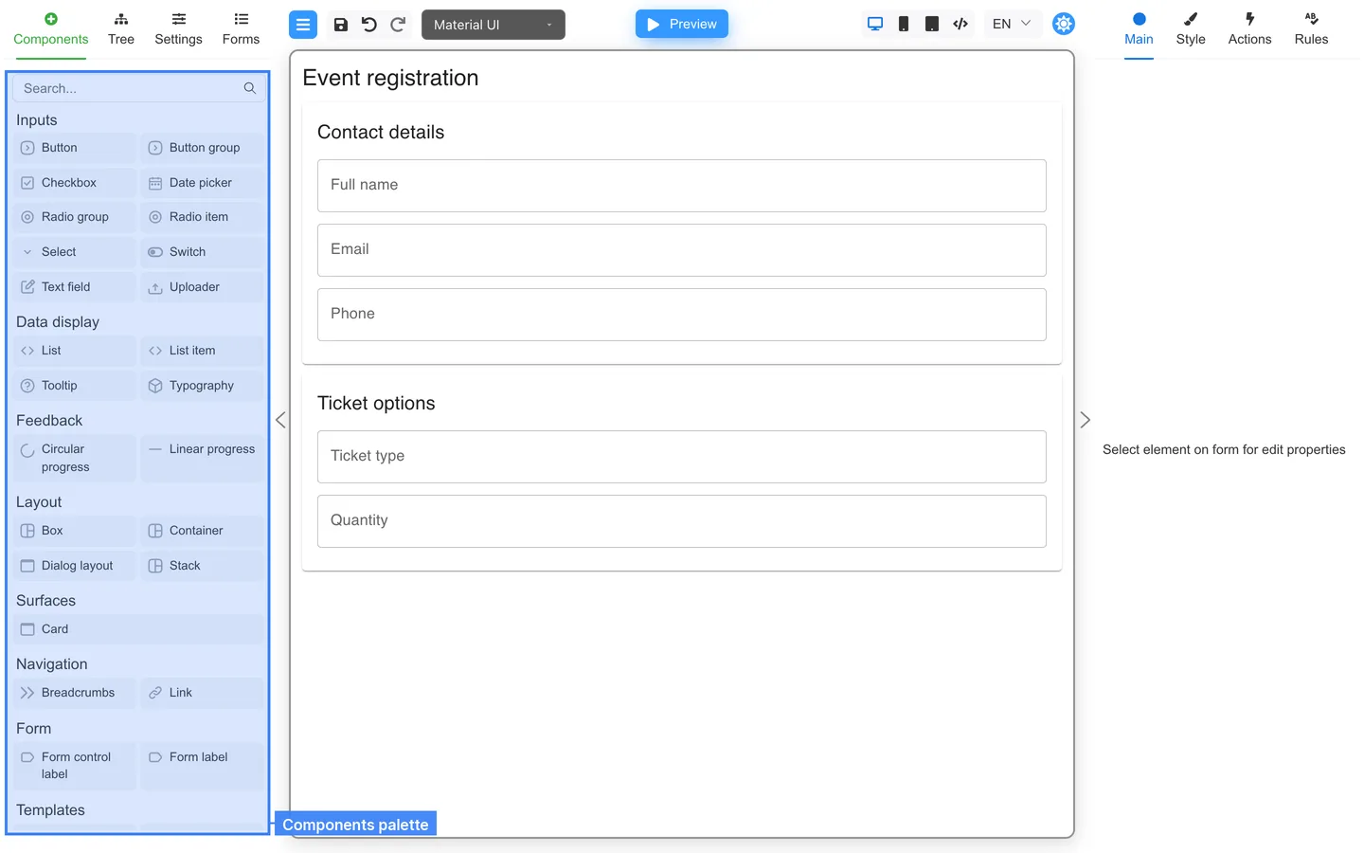Open the code view icon
This screenshot has height=853, width=1364.
click(960, 24)
